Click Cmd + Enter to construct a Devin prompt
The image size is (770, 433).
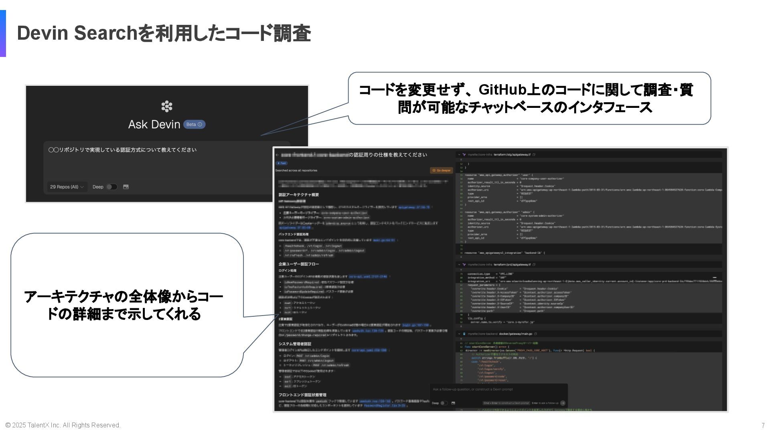tap(506, 403)
